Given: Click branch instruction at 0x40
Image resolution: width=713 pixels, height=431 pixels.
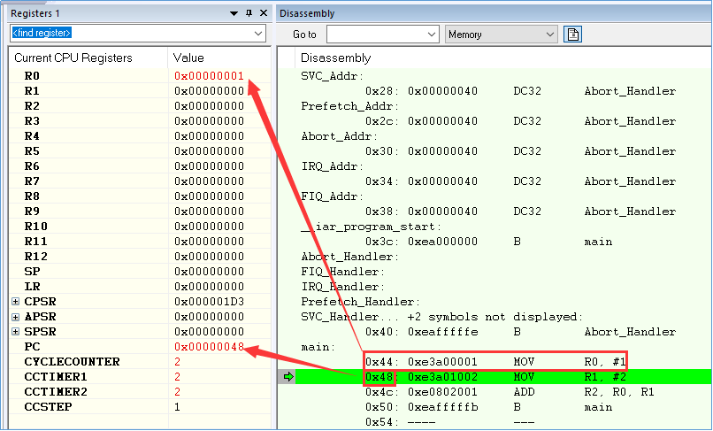Looking at the screenshot, I should pos(503,331).
